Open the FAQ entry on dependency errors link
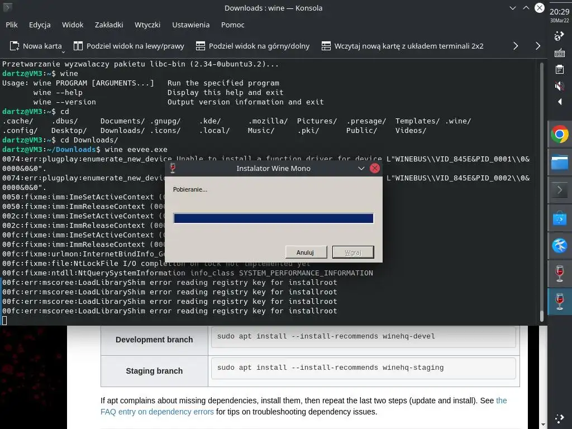572x429 pixels. (x=157, y=412)
